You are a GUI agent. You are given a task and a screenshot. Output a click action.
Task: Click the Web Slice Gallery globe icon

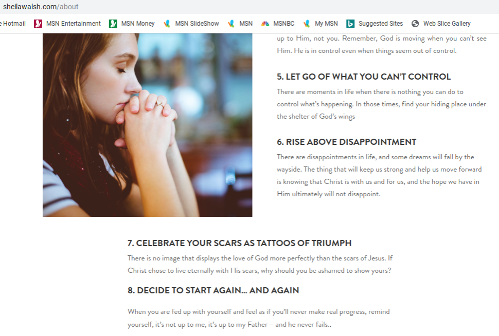[x=415, y=24]
